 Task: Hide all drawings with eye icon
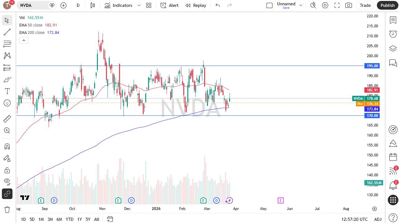[x=7, y=182]
